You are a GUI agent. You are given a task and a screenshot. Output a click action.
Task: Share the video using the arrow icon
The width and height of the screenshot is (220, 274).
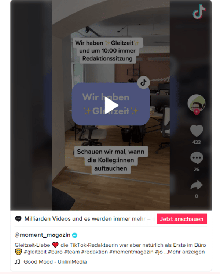[x=197, y=185]
